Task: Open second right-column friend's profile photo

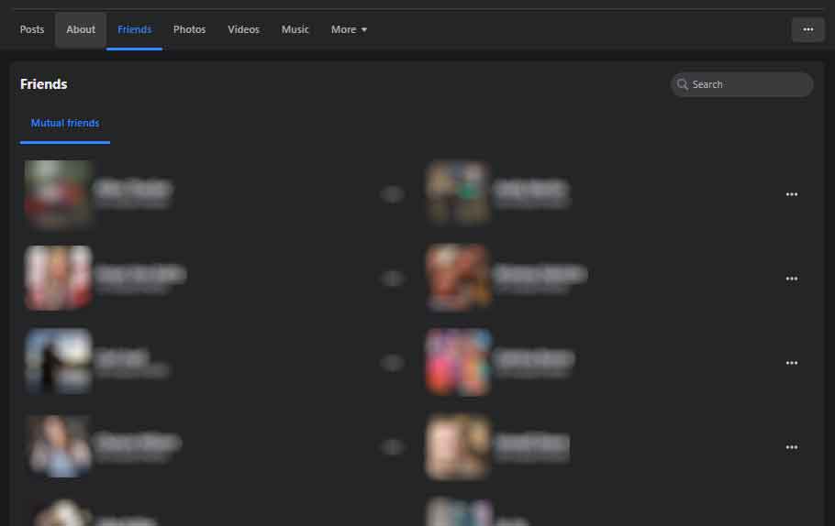Action: pos(458,279)
